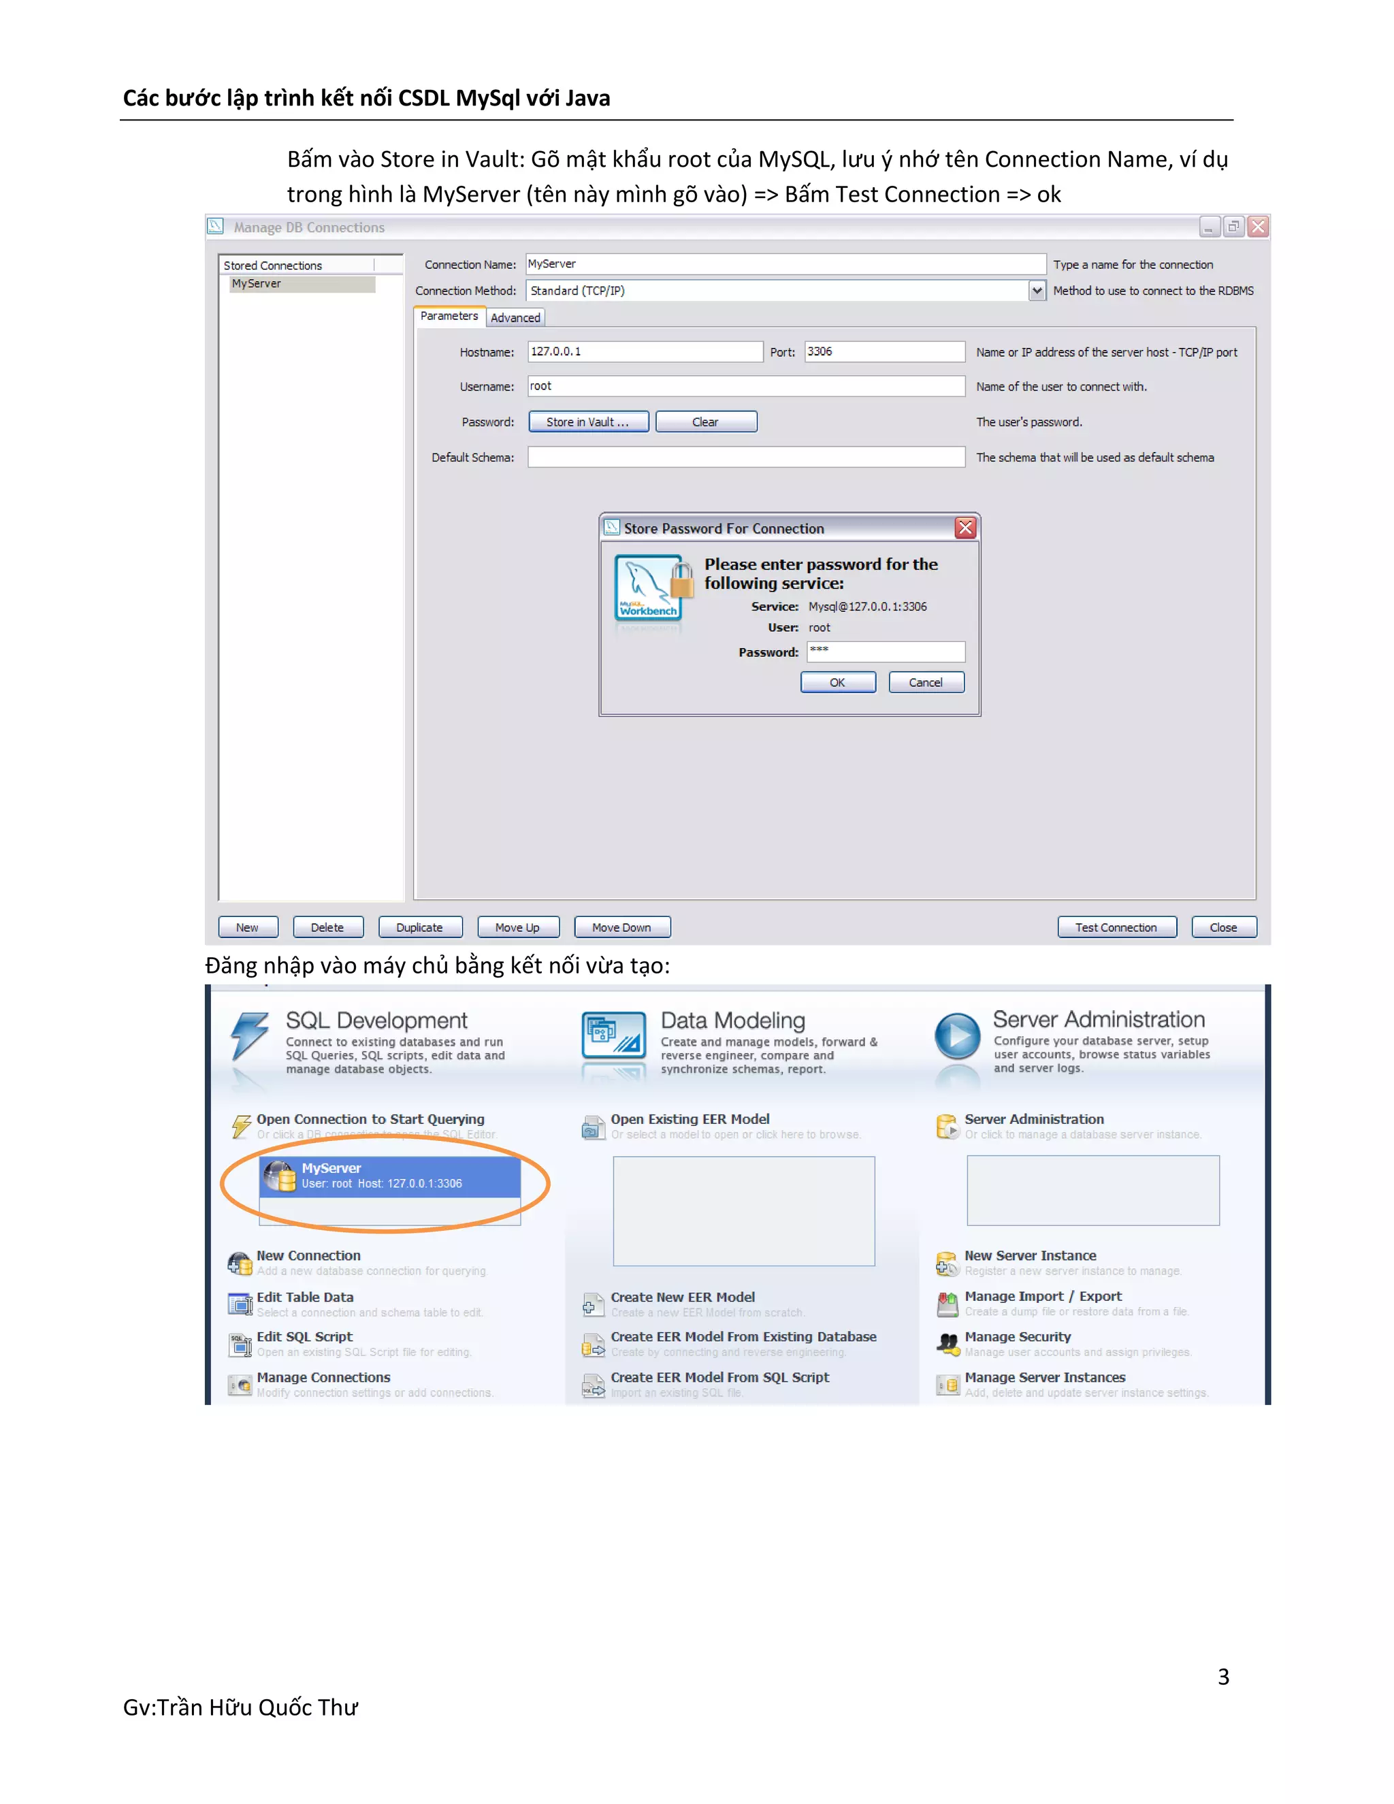Click the Server Administration play icon

pyautogui.click(x=958, y=1036)
